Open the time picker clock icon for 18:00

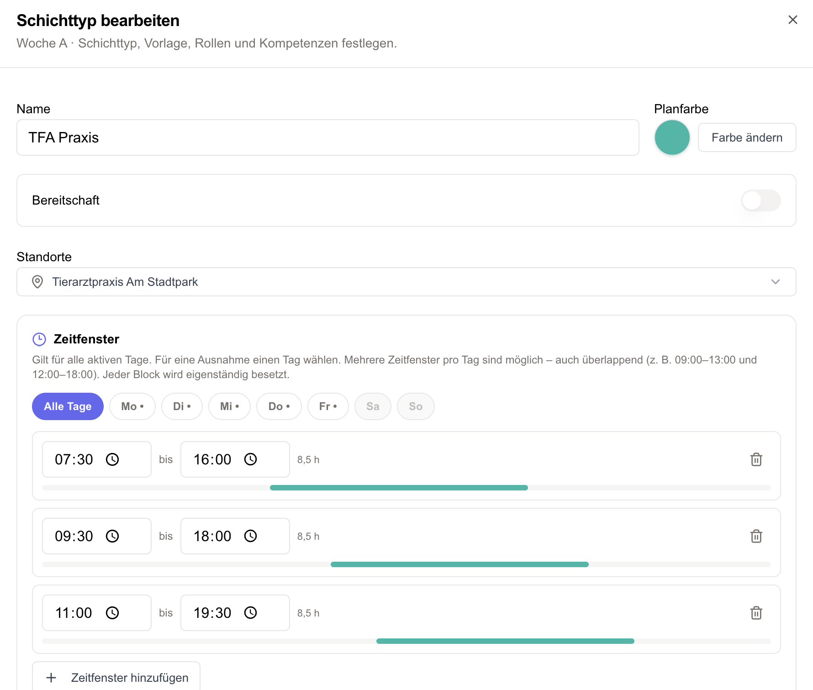(x=251, y=536)
